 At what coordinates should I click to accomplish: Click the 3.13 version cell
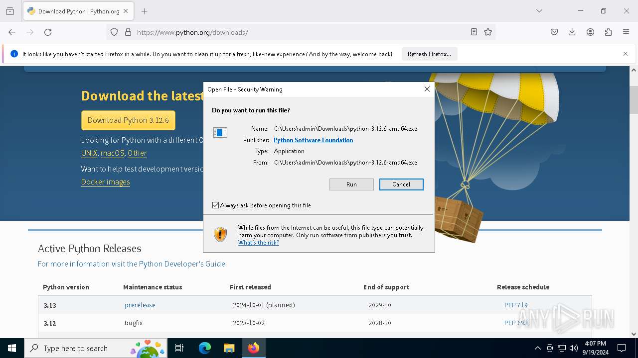[x=50, y=305]
